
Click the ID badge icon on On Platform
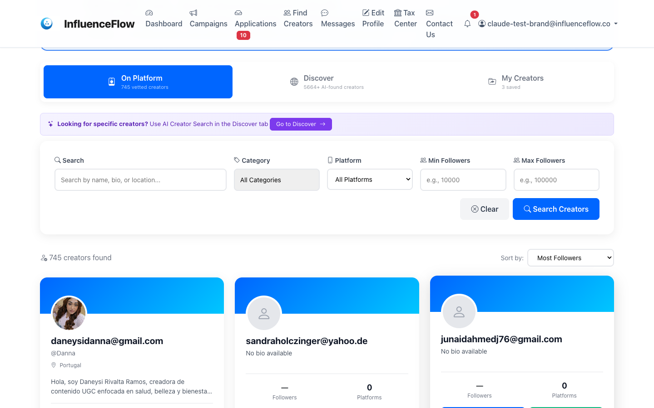click(x=112, y=82)
